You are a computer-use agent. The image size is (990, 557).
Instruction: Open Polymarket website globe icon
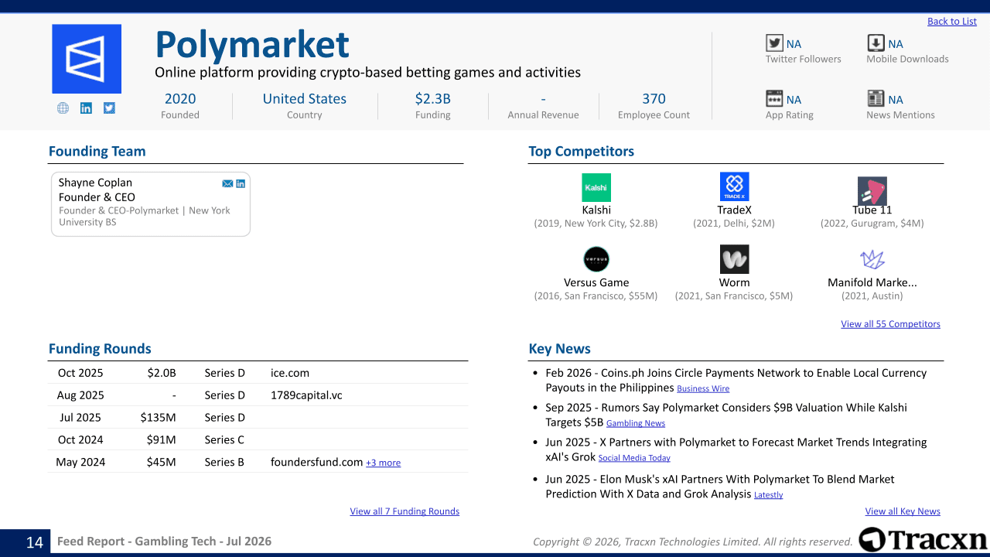pos(63,108)
